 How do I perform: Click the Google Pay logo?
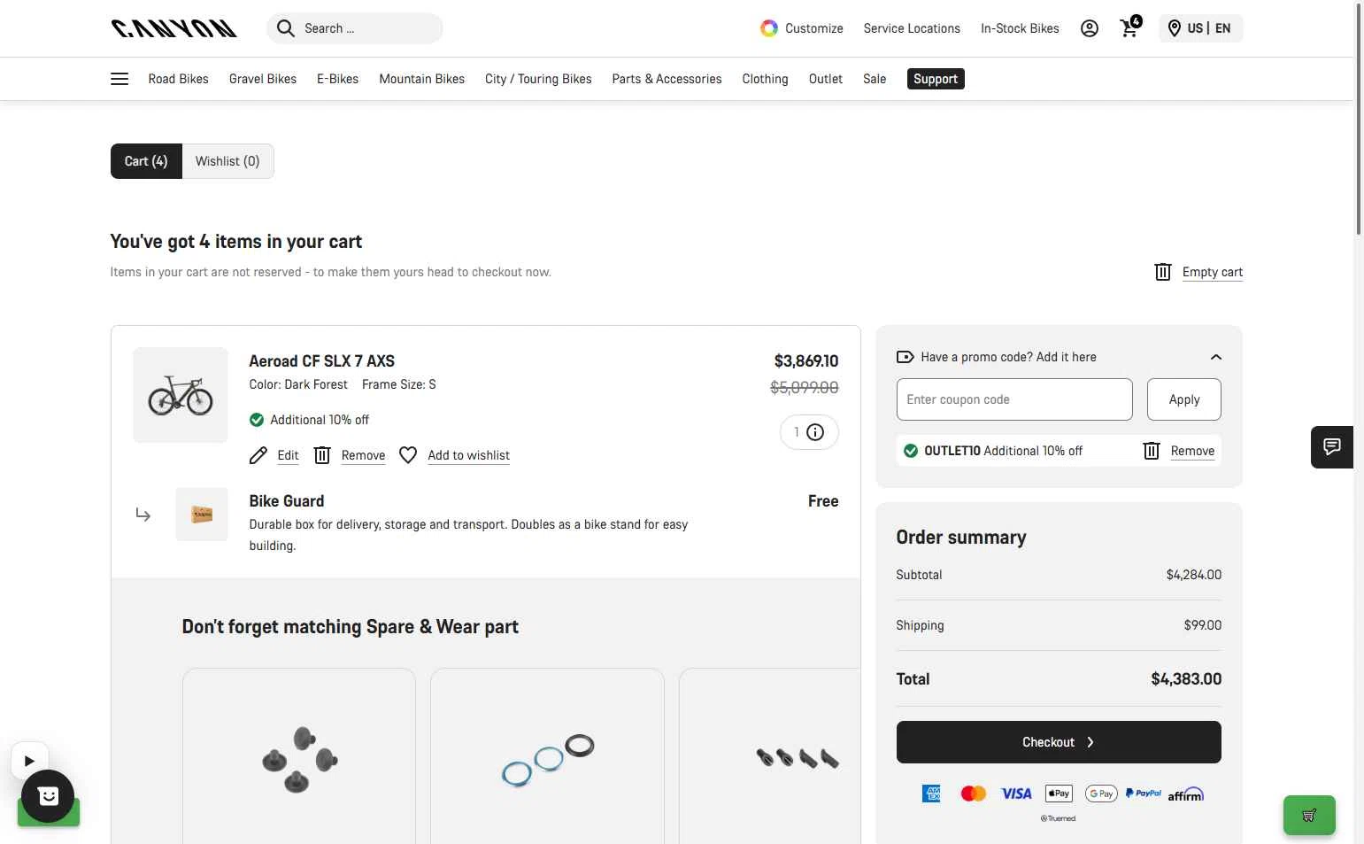pos(1101,794)
